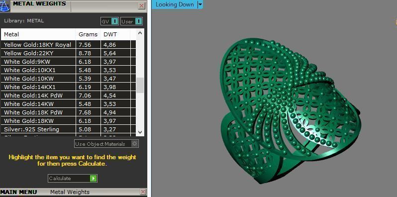Select White Gold:10KW row
Screen dimensions: 397x197
pos(68,78)
